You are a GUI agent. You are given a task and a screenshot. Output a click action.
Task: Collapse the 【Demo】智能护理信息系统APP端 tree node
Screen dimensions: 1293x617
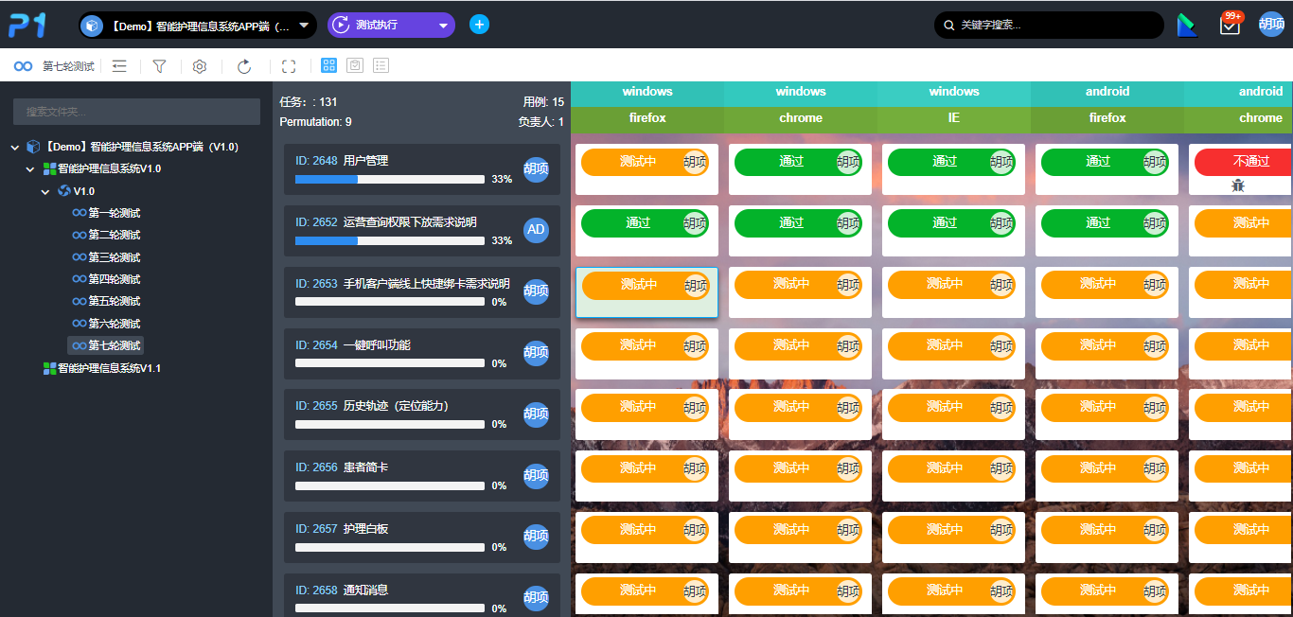point(15,148)
